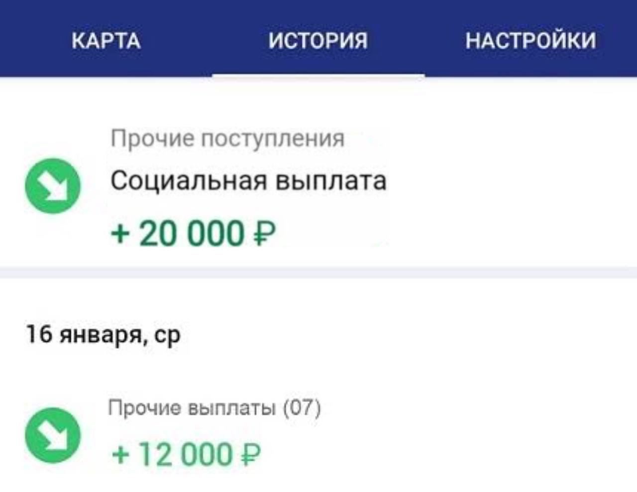Open the Социальная выплата transaction

coord(248,180)
